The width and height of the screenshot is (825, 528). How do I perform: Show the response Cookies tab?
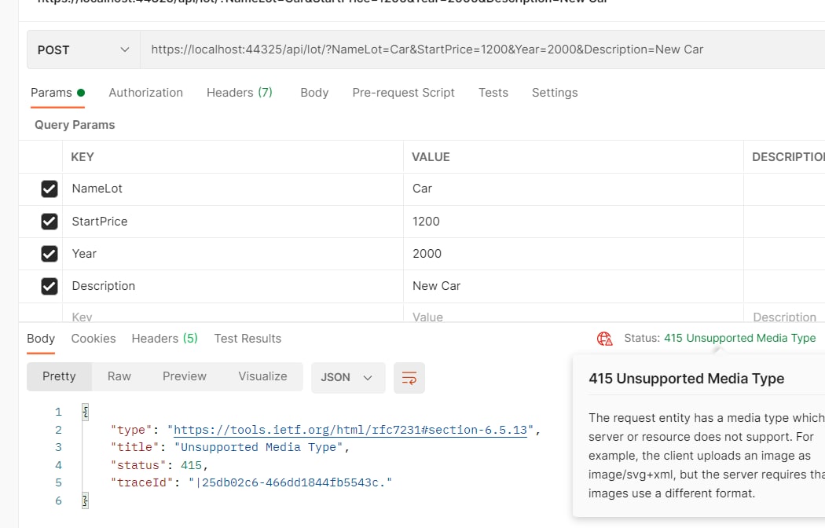coord(93,339)
